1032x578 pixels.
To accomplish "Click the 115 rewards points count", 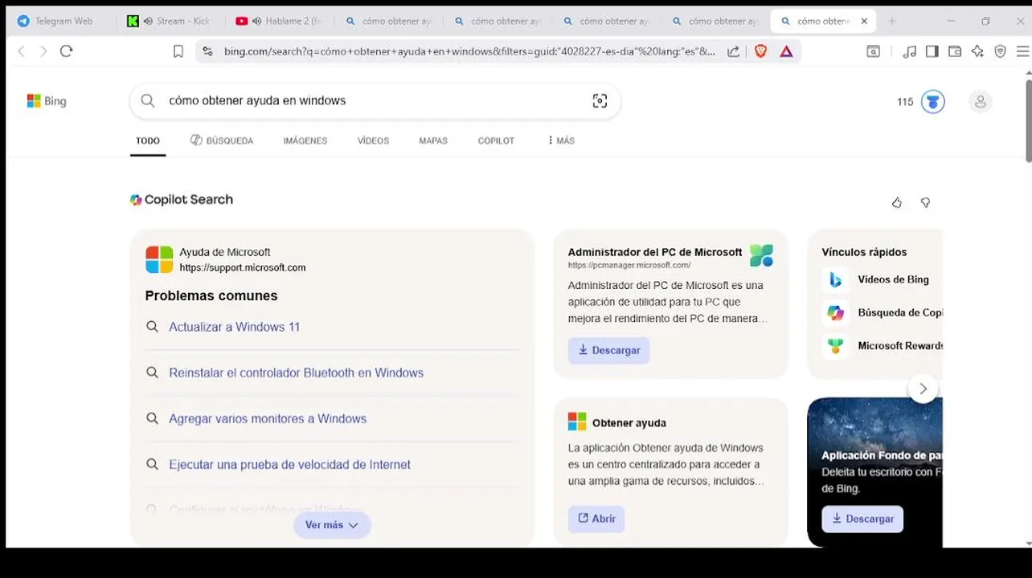I will tap(905, 102).
